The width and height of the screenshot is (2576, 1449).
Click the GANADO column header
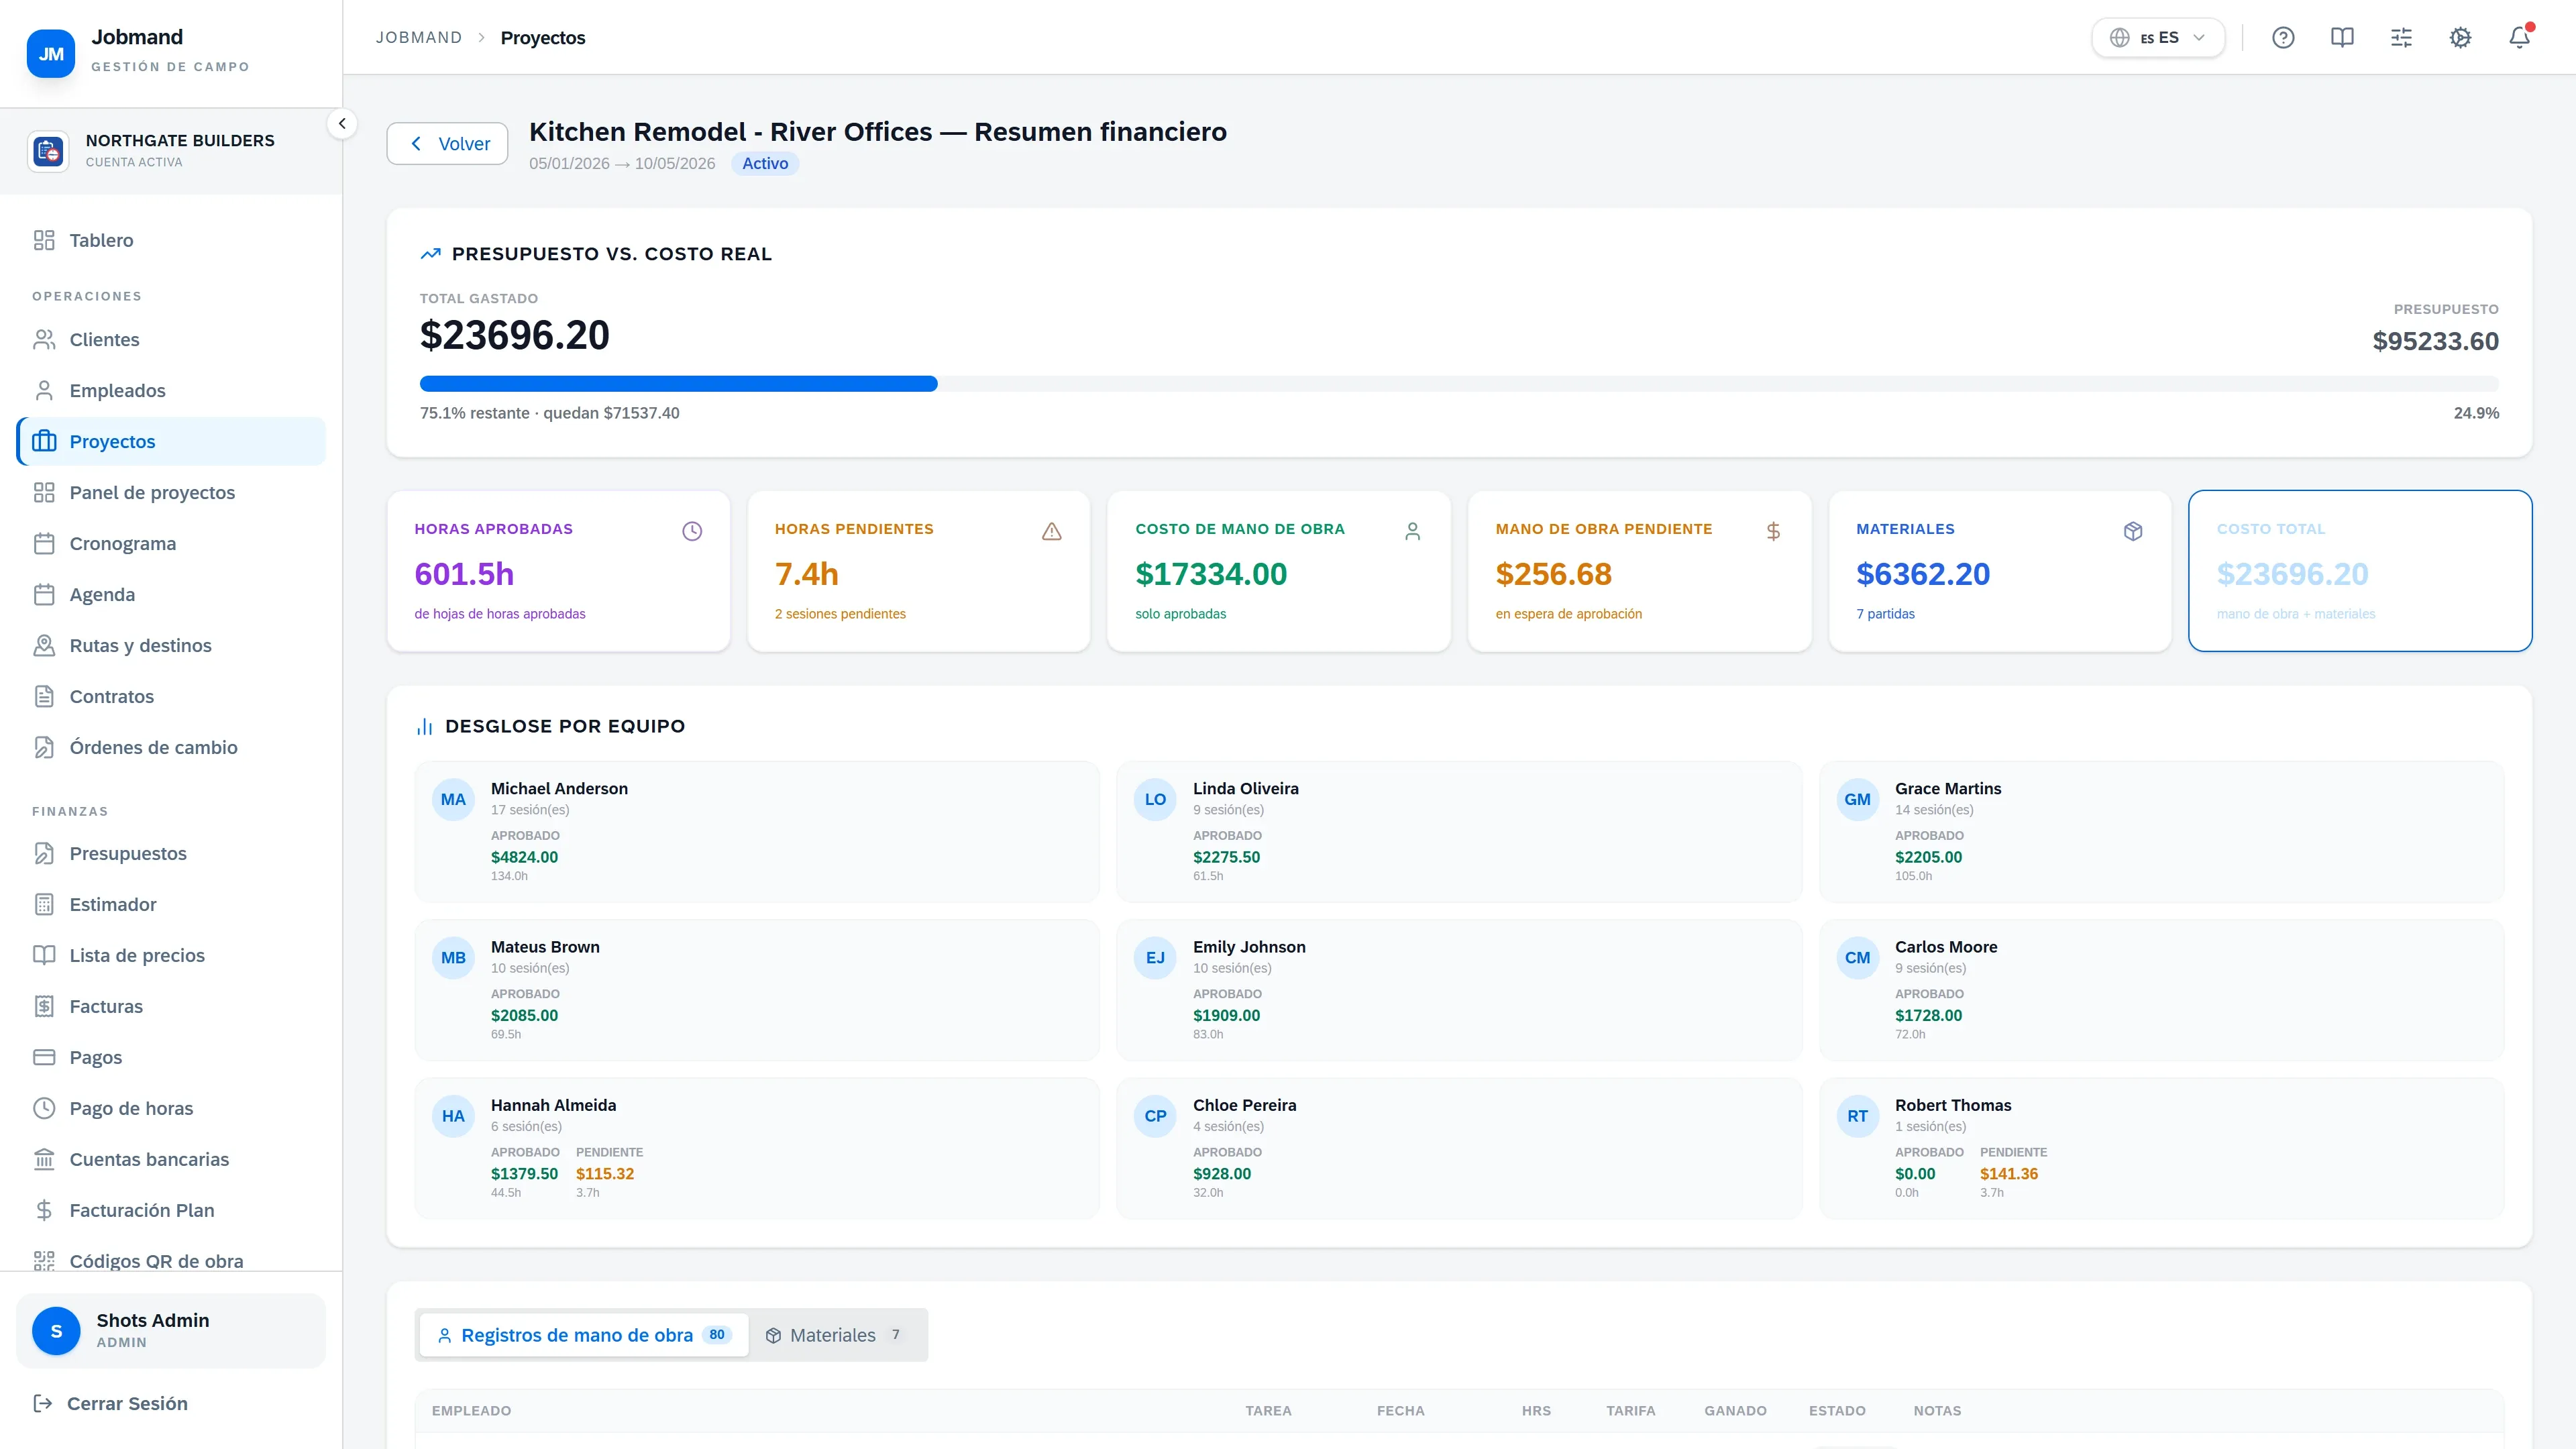(x=1735, y=1411)
